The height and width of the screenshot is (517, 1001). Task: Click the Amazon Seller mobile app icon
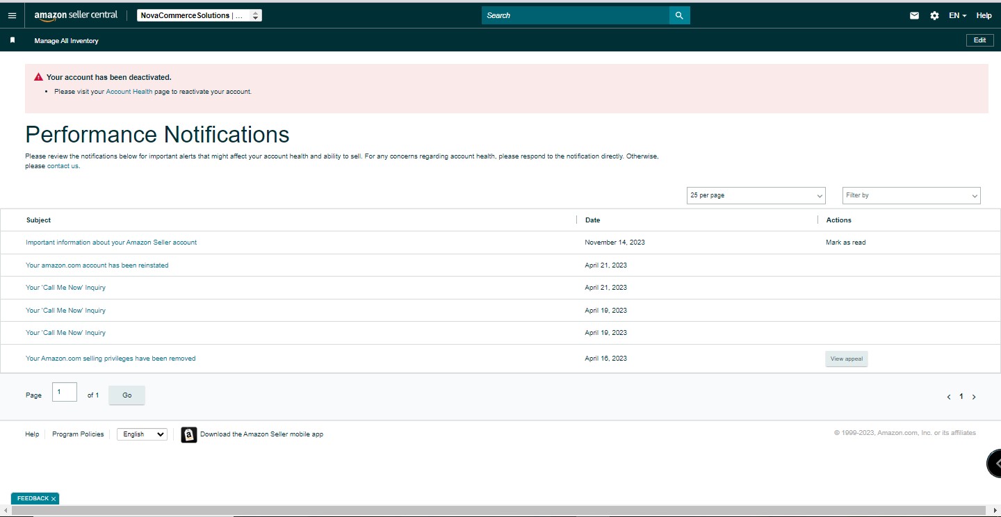coord(189,434)
